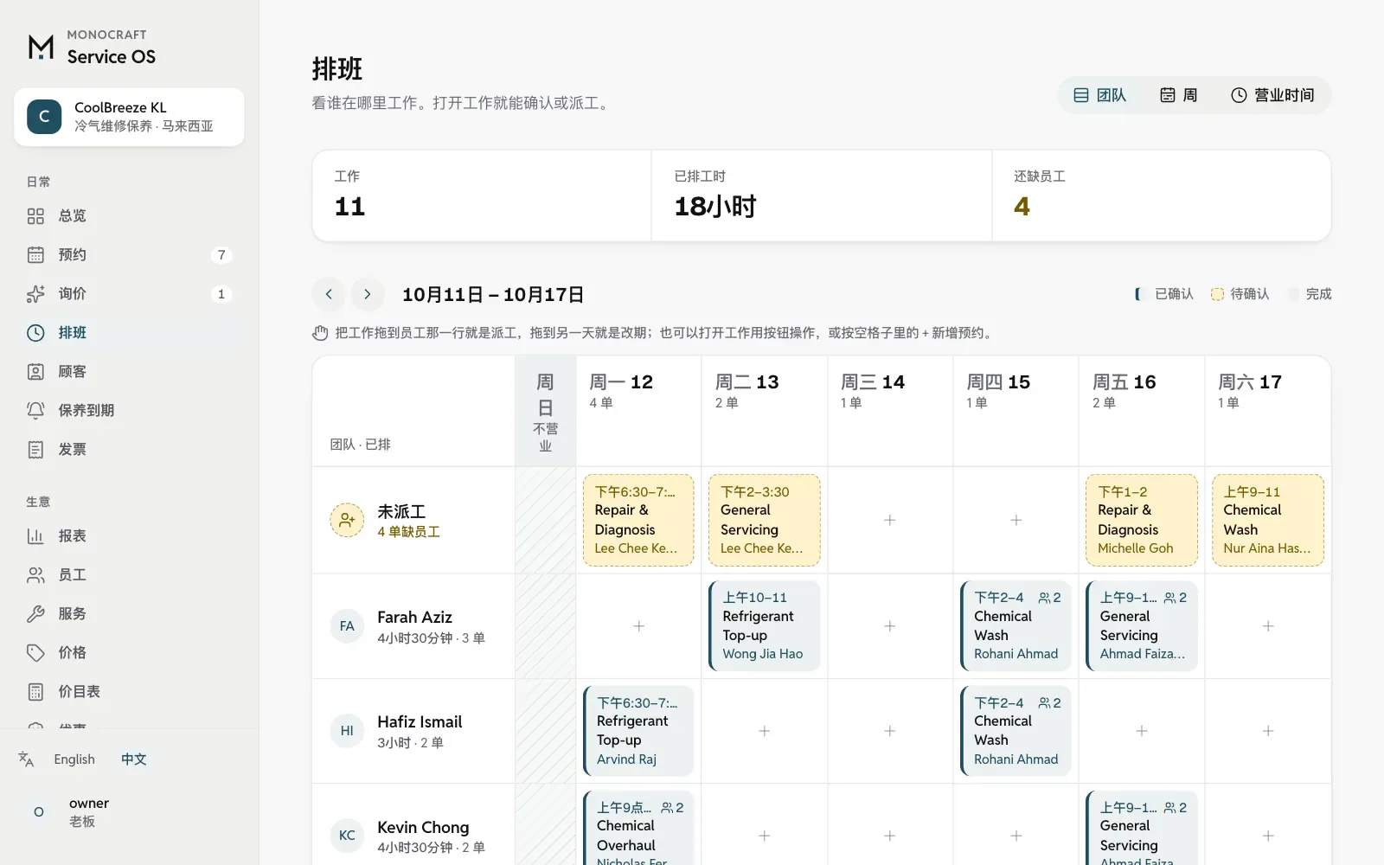
Task: Open 预约 calendar icon in sidebar
Action: point(35,255)
